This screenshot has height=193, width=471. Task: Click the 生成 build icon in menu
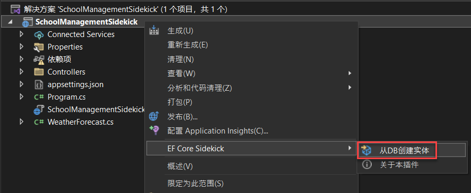pyautogui.click(x=154, y=31)
